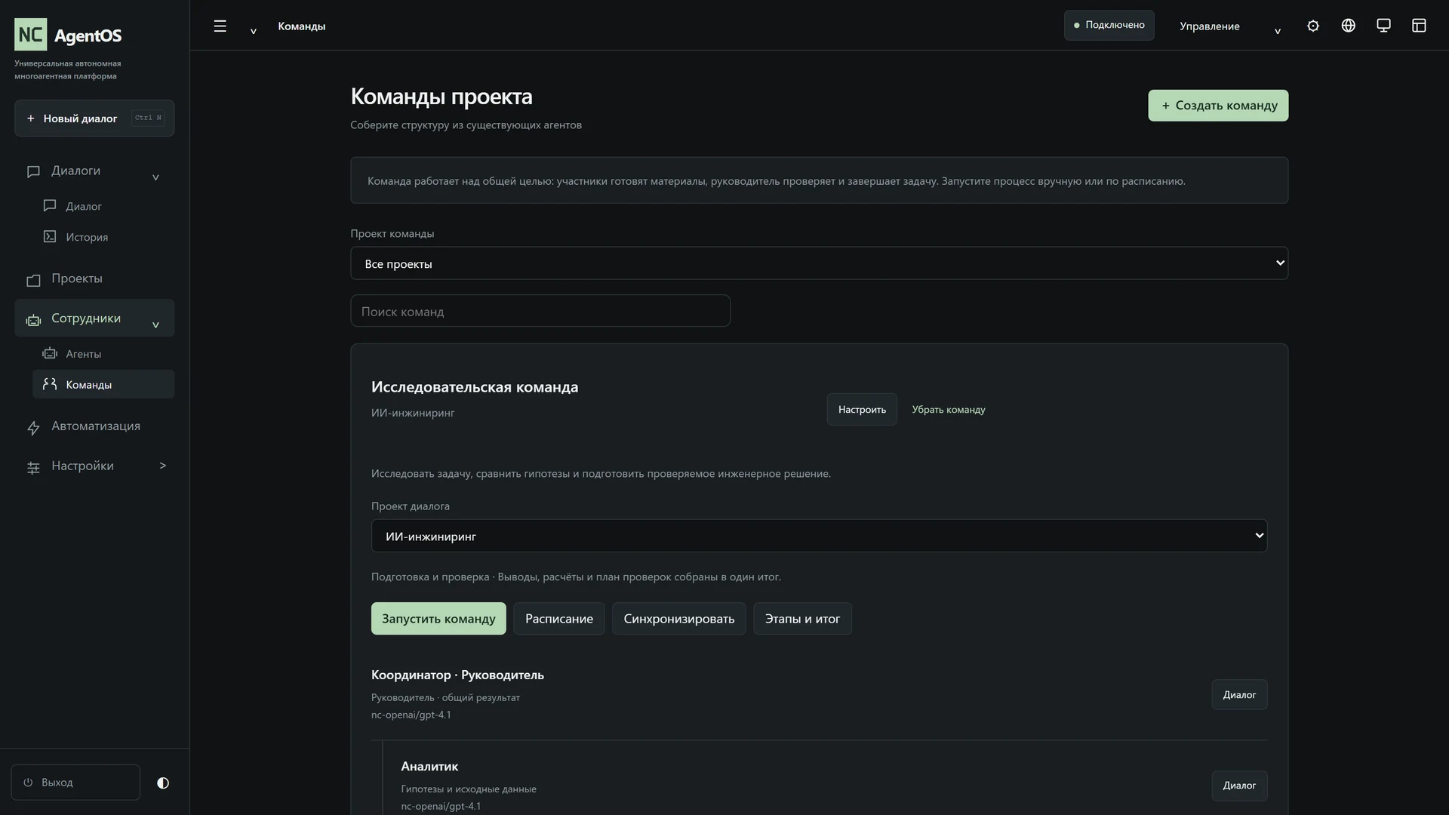Open the hamburger menu icon

(220, 26)
